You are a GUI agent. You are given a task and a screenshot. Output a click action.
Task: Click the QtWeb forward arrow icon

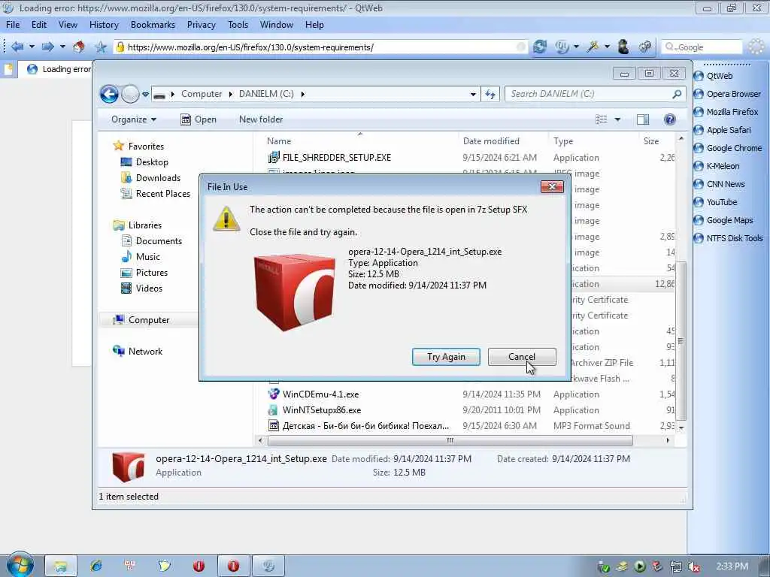pyautogui.click(x=47, y=47)
